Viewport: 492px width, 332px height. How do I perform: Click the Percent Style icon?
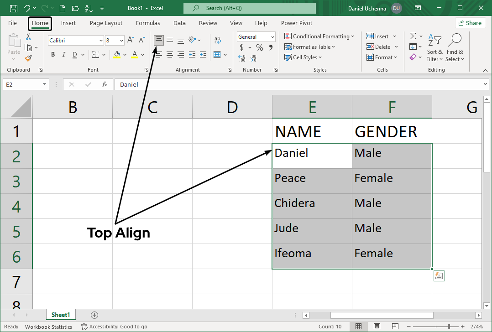click(259, 47)
